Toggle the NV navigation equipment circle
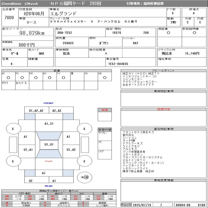 pos(49,77)
